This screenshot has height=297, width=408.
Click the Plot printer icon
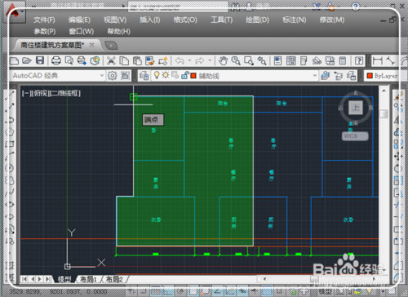click(x=56, y=60)
